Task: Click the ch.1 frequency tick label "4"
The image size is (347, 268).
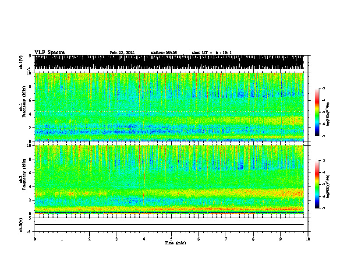Action: click(31, 114)
